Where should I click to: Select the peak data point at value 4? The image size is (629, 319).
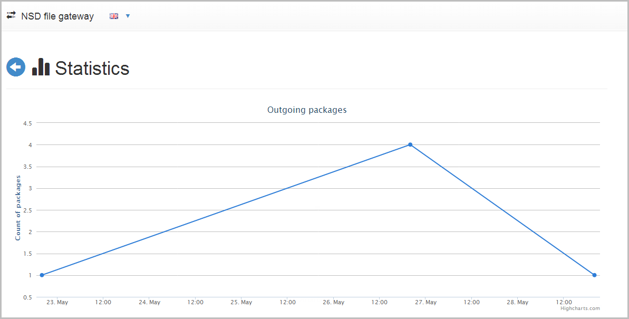[410, 144]
